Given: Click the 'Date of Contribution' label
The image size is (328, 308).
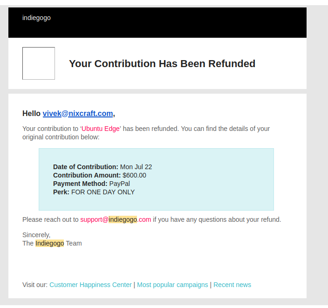Looking at the screenshot, I should [86, 167].
